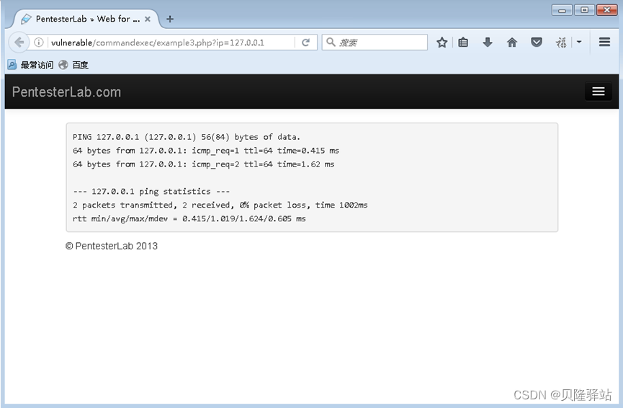The width and height of the screenshot is (623, 408).
Task: Toggle the site navigation collapse button
Action: pos(598,92)
